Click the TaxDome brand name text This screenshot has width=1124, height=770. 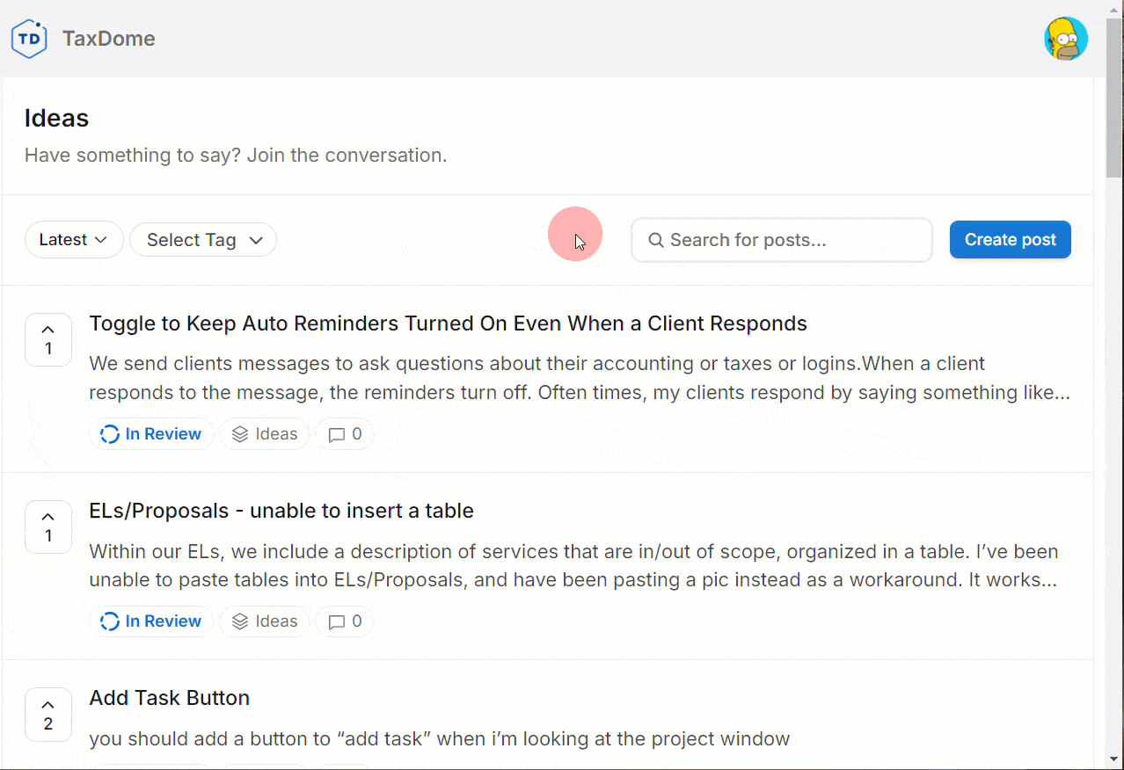point(109,39)
